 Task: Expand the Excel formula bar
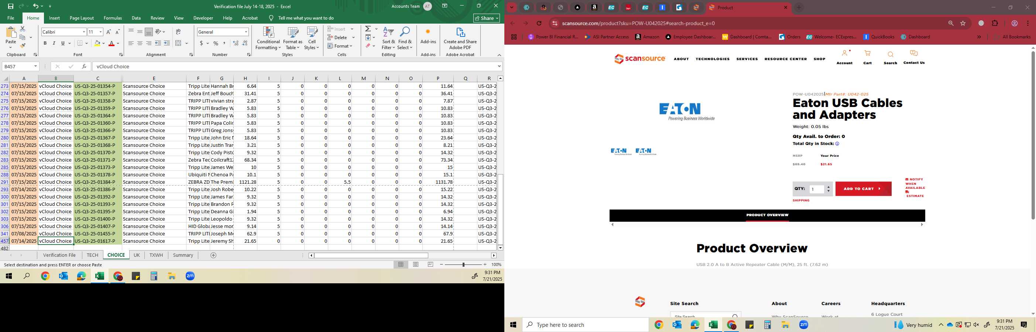(499, 66)
